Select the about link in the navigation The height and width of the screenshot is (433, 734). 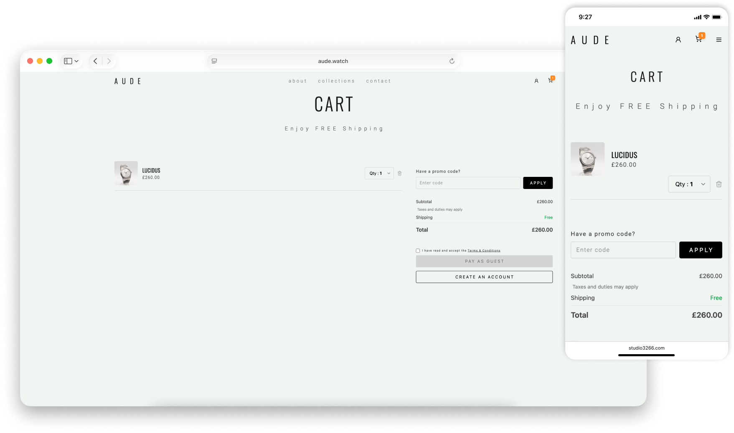point(297,81)
